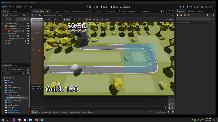Add a new scene tab with plus icon

point(167,11)
